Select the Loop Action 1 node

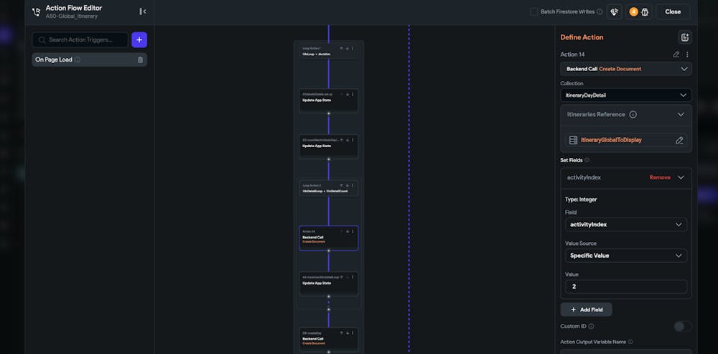tap(328, 51)
